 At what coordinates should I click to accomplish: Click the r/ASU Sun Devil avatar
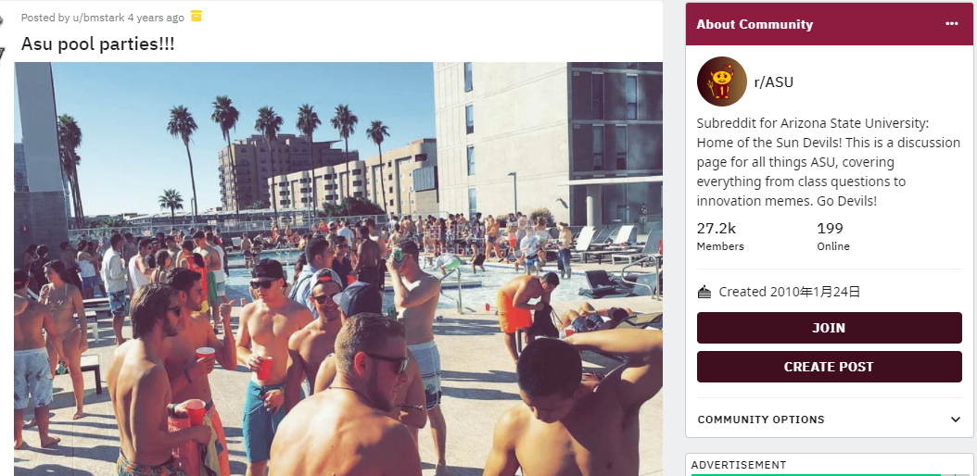coord(721,81)
